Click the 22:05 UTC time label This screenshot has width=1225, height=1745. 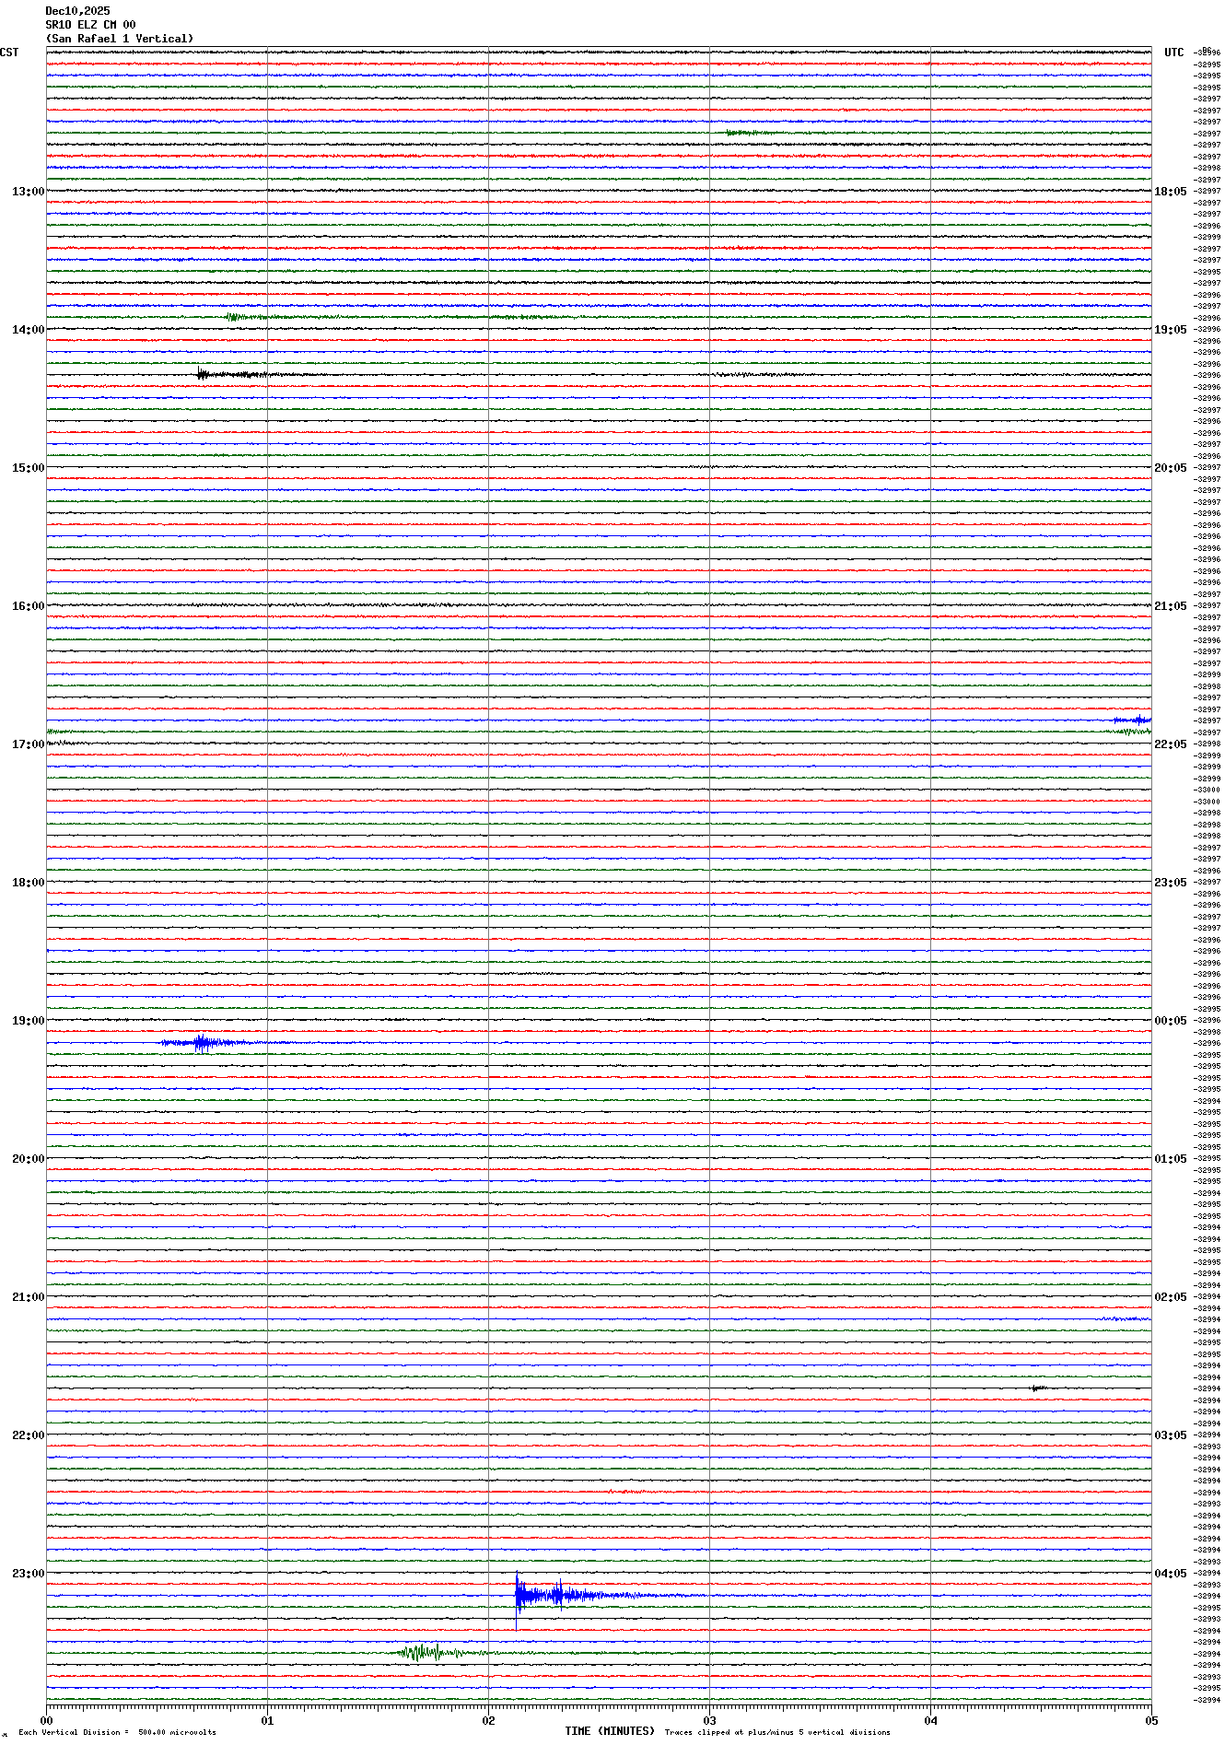tap(1170, 744)
